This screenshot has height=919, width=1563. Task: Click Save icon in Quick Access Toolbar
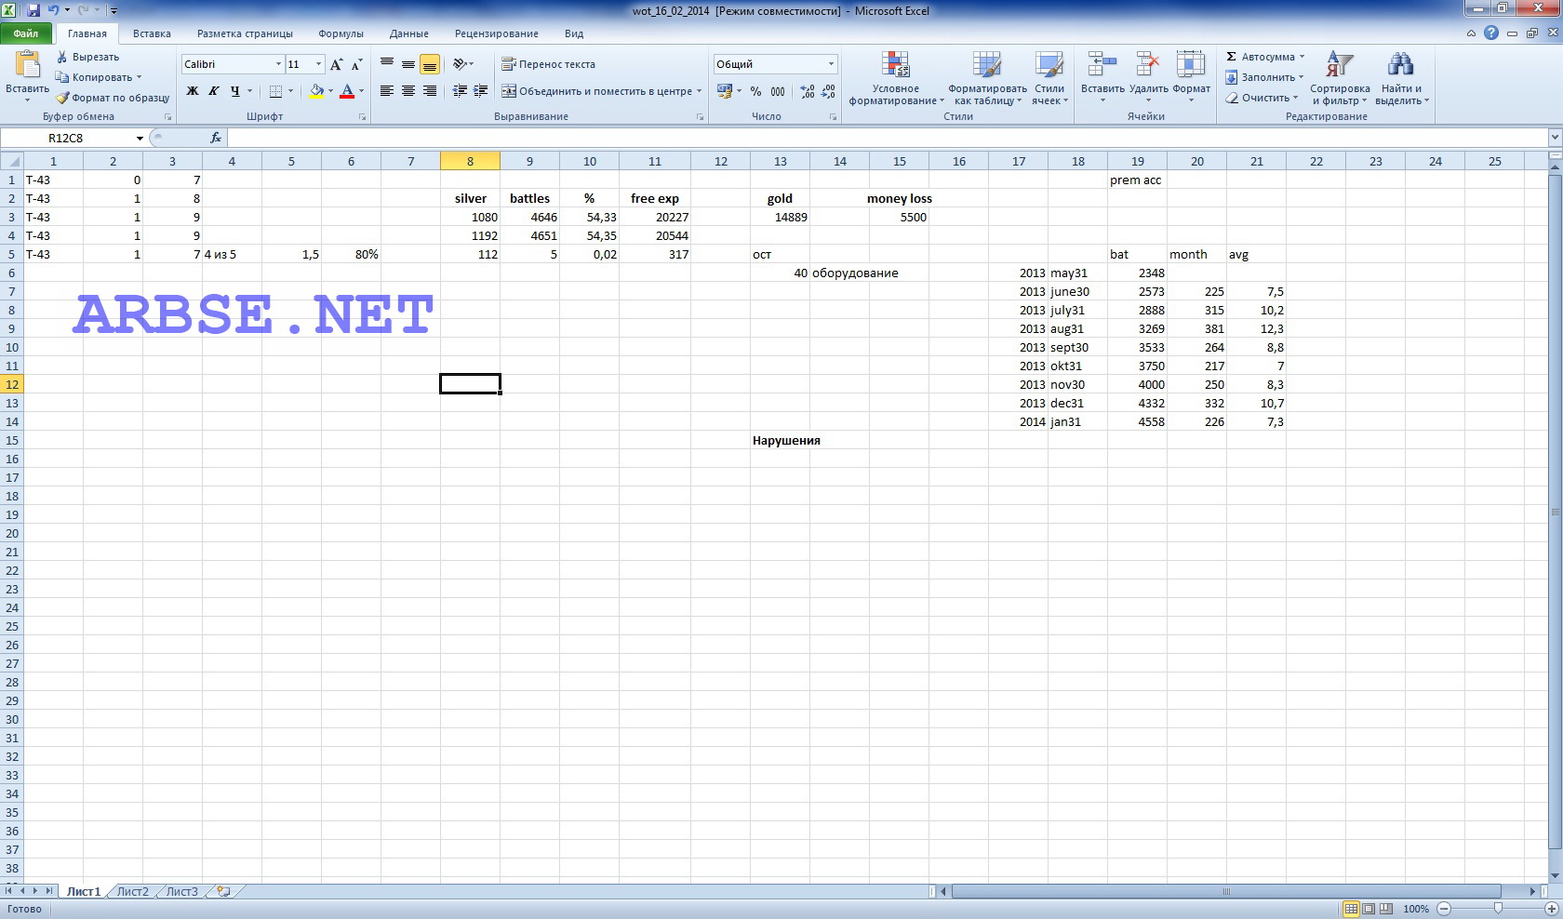(x=33, y=10)
